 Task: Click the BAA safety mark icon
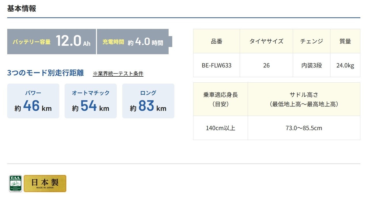pos(15,184)
